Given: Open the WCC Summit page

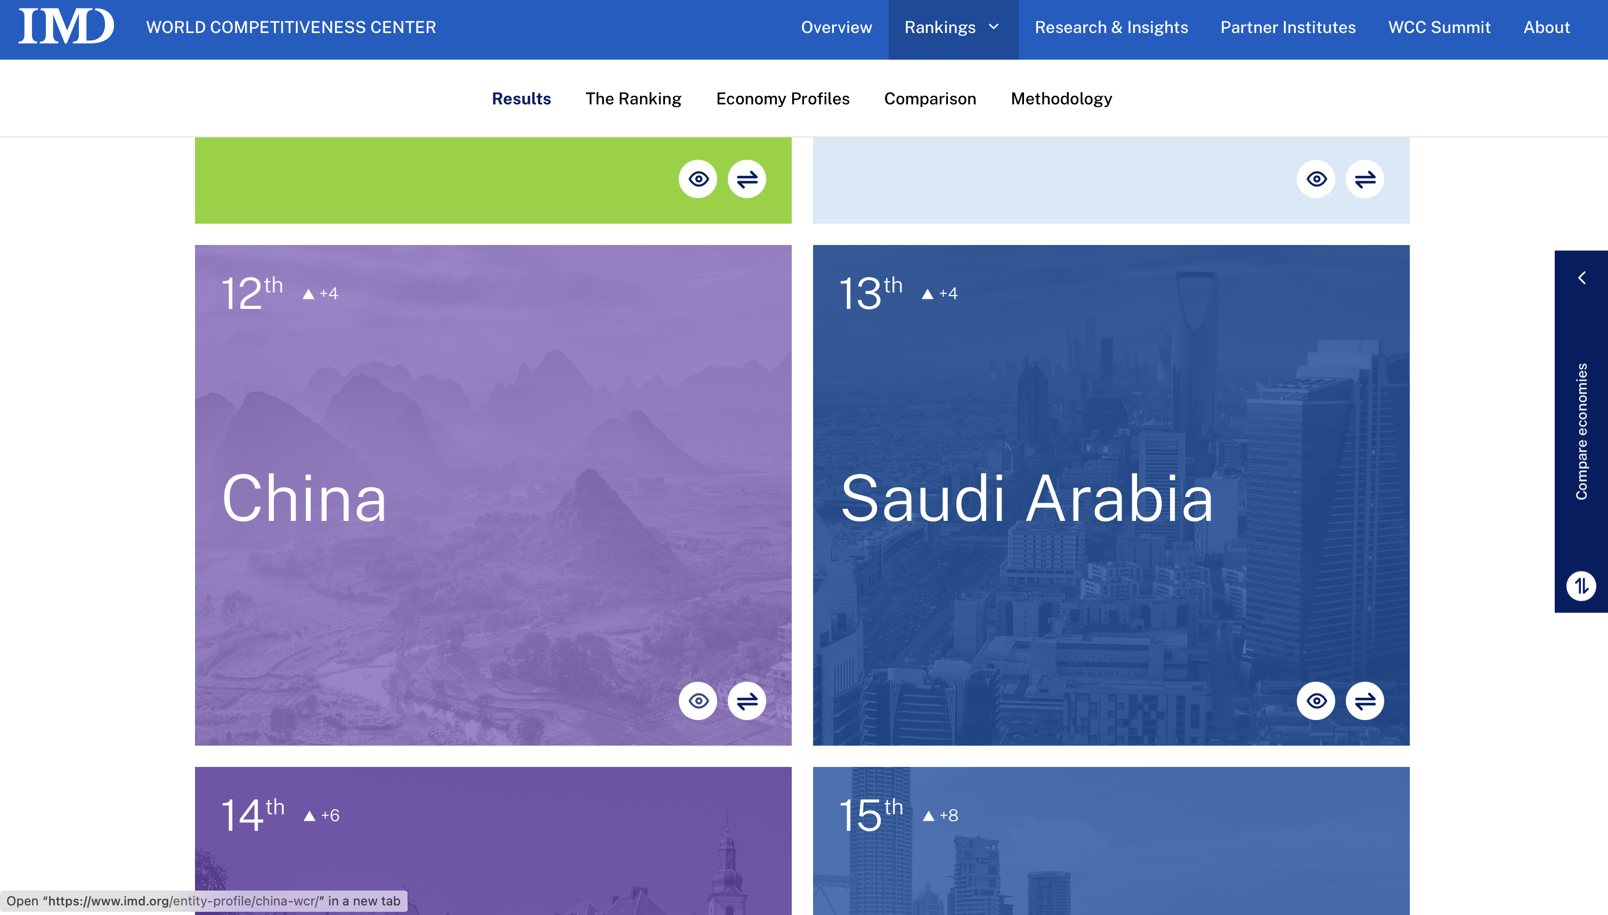Looking at the screenshot, I should tap(1439, 27).
